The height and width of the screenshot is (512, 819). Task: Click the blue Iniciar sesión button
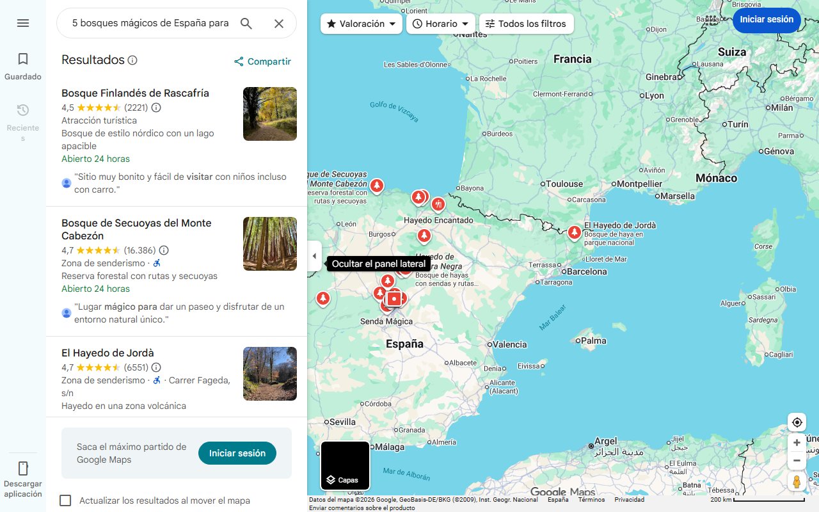tap(767, 20)
